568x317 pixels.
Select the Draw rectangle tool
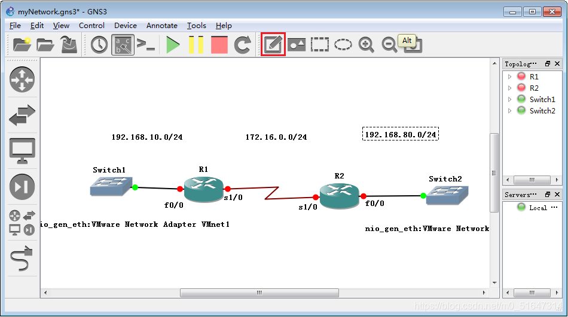coord(319,45)
